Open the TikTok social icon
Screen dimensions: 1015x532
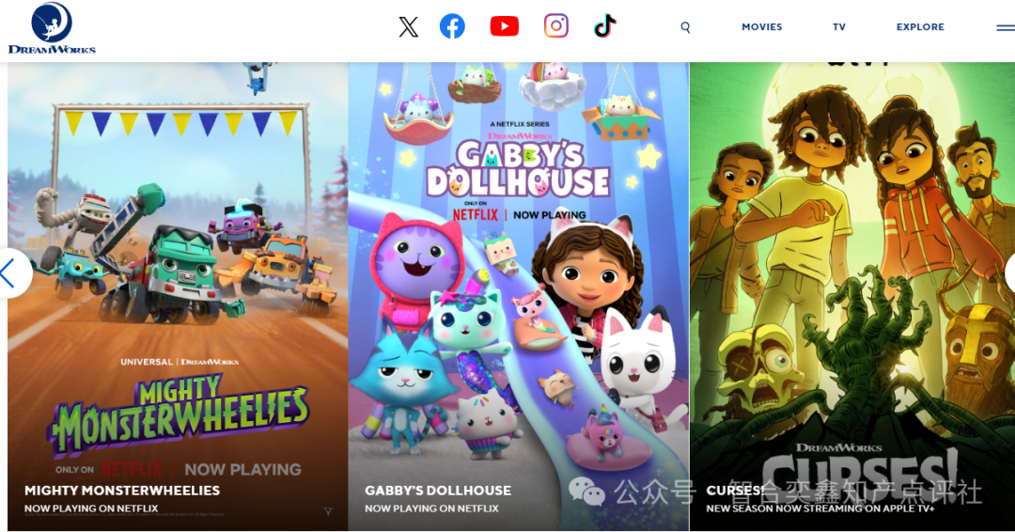tap(604, 26)
